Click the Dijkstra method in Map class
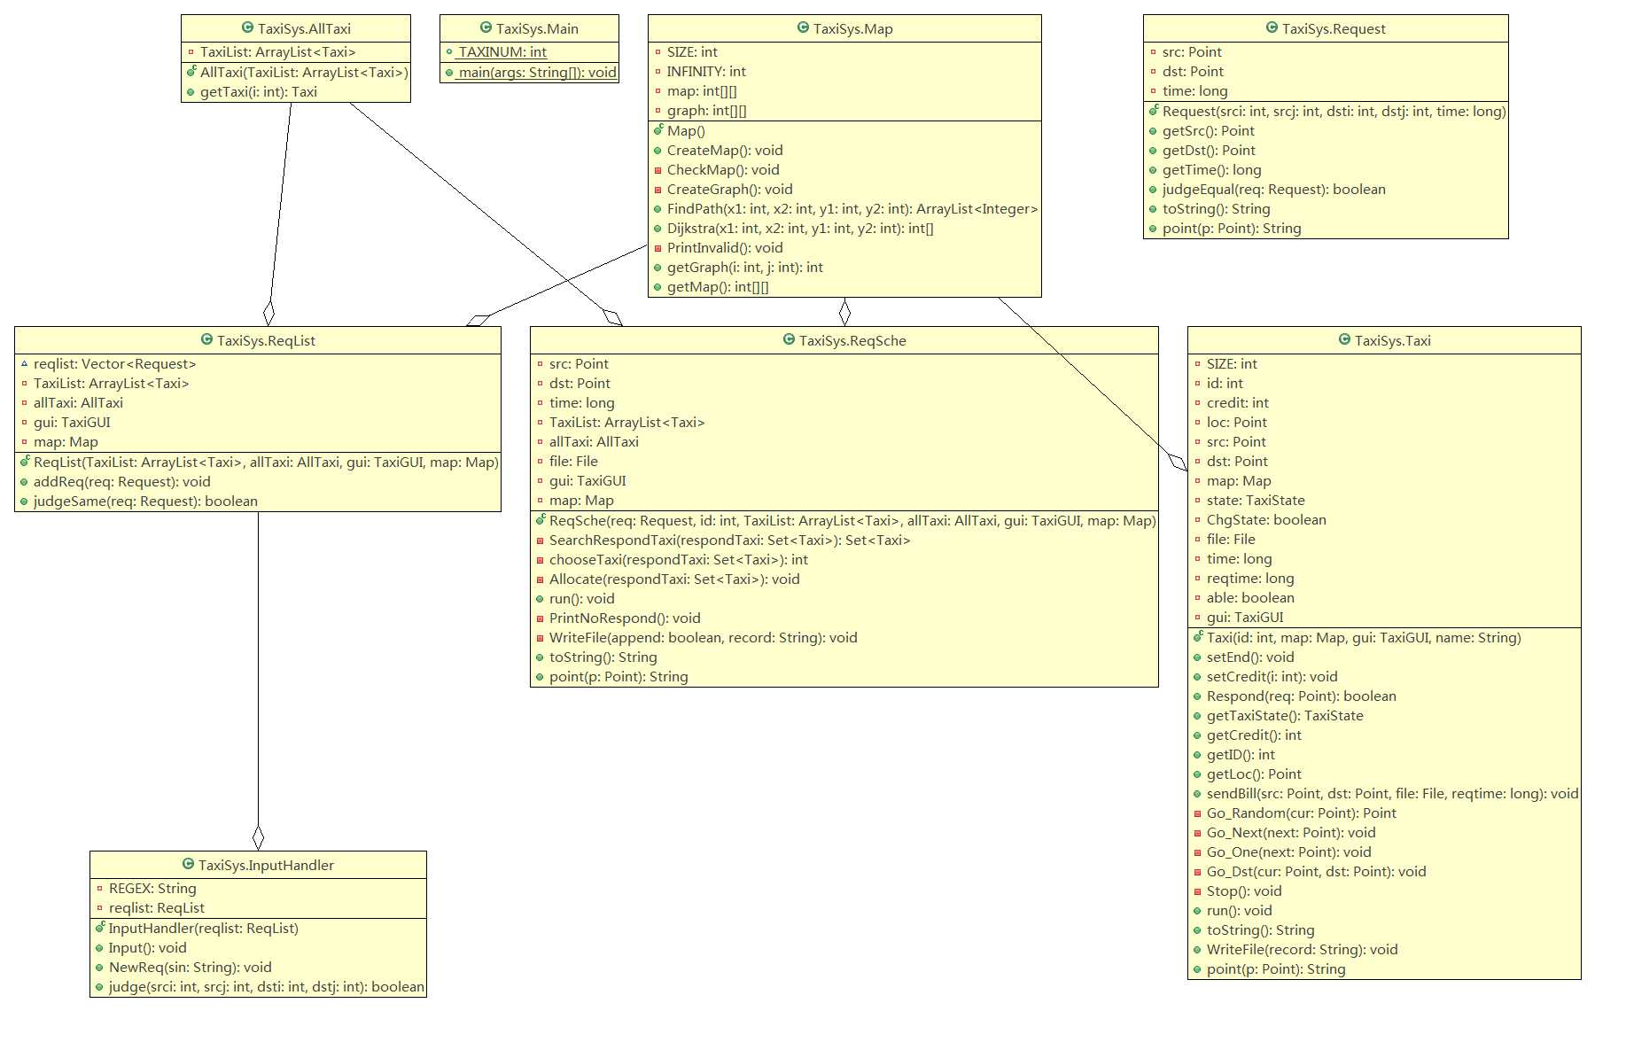 coord(800,229)
